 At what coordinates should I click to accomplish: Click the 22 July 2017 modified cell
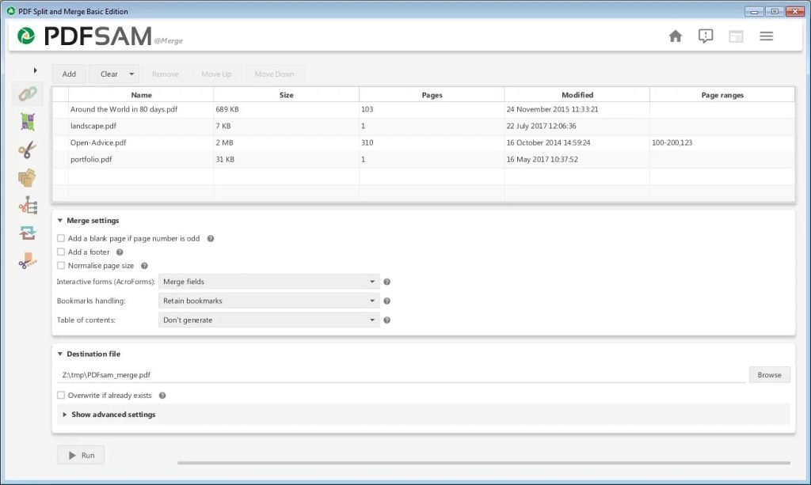(x=577, y=126)
